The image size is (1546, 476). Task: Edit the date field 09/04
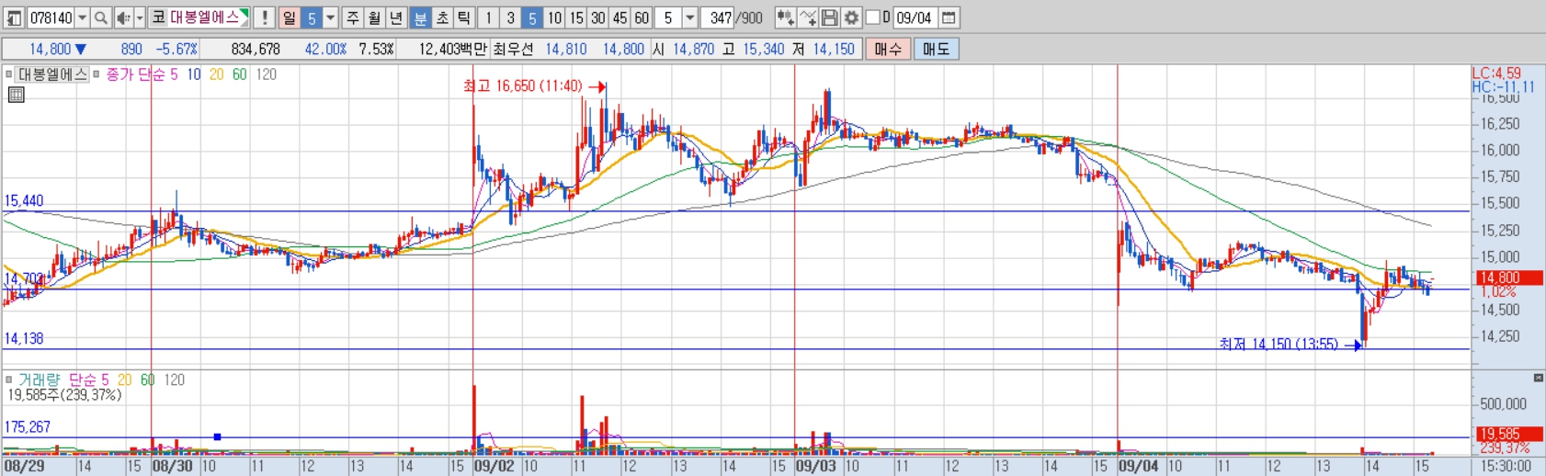915,17
